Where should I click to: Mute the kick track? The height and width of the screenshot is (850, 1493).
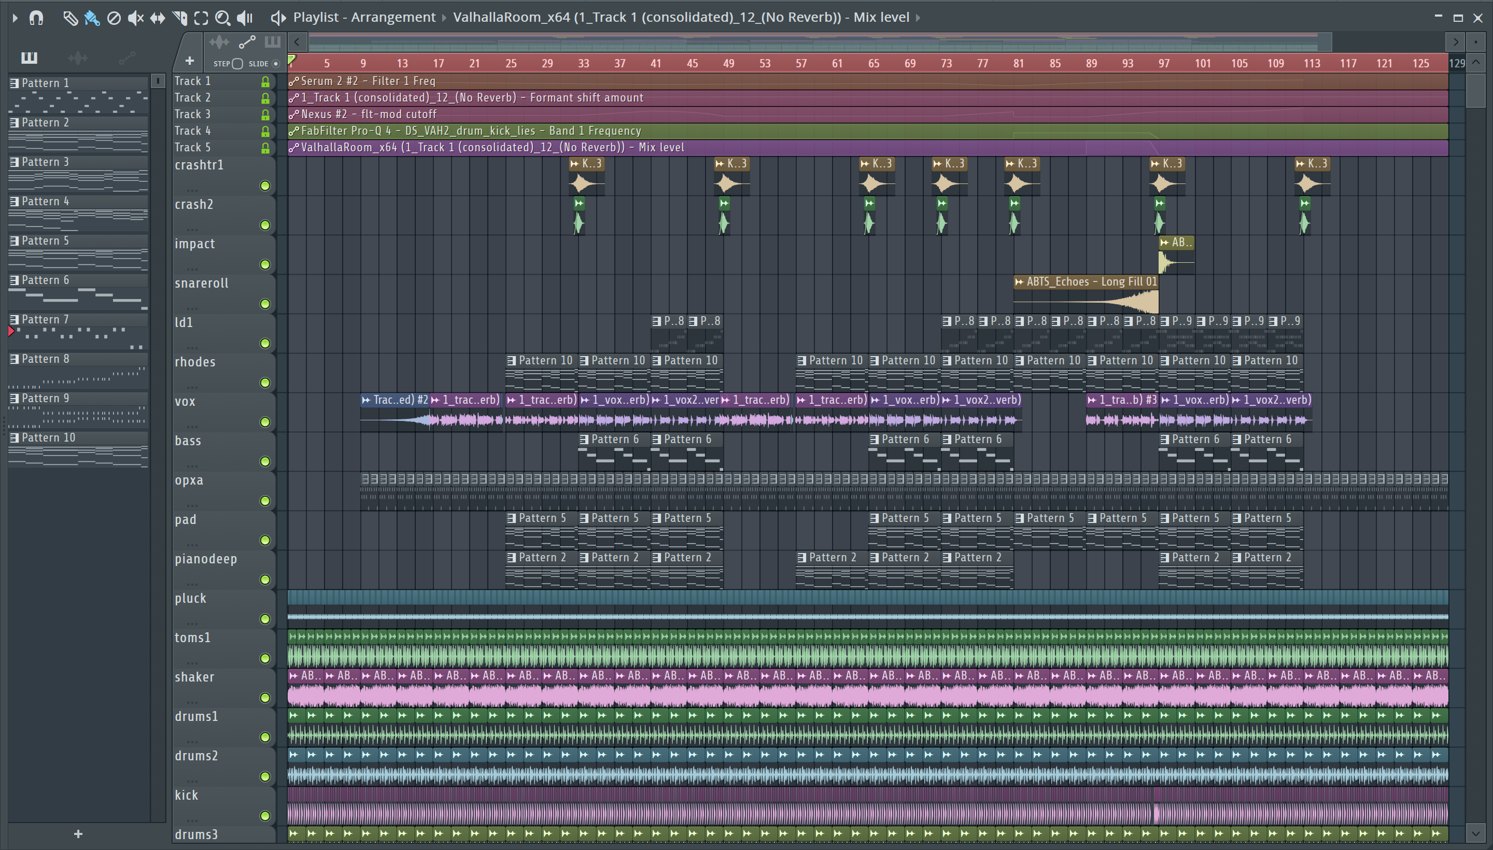pyautogui.click(x=265, y=816)
